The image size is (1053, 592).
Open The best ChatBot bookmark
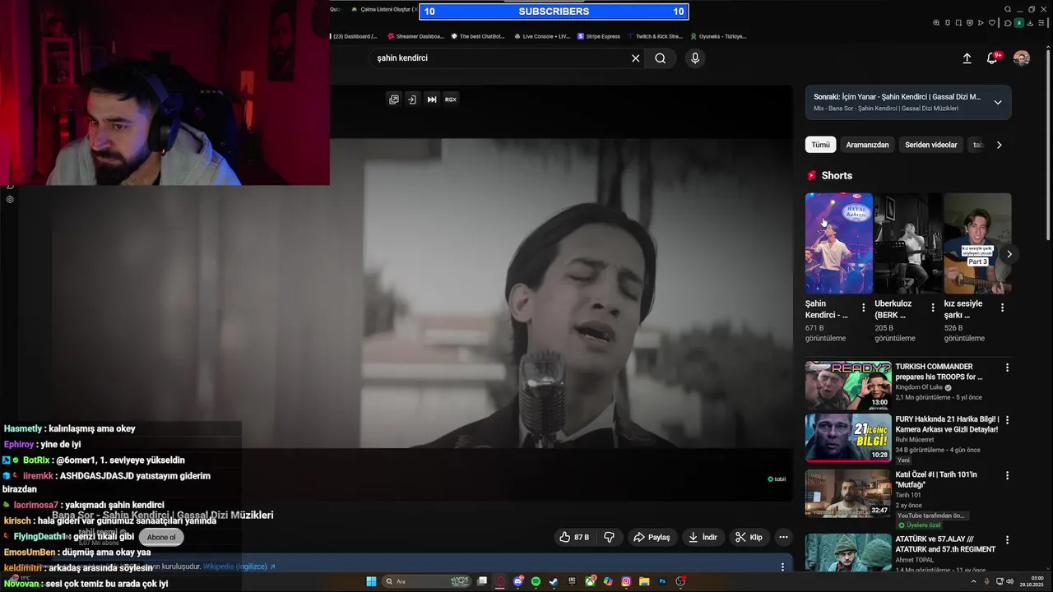pyautogui.click(x=477, y=36)
